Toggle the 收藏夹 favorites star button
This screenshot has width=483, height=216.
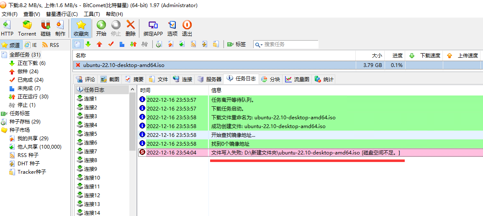[x=81, y=28]
